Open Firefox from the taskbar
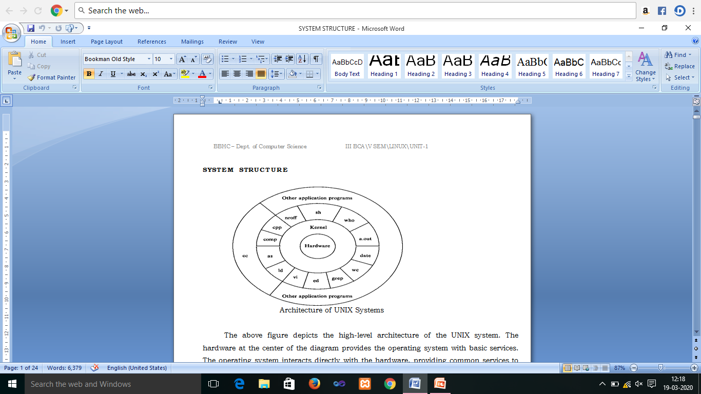Viewport: 701px width, 394px height. click(x=314, y=384)
